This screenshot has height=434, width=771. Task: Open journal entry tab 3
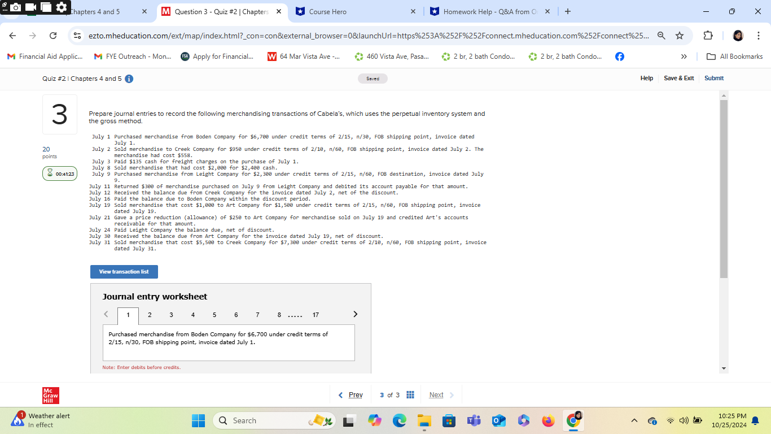click(x=171, y=315)
